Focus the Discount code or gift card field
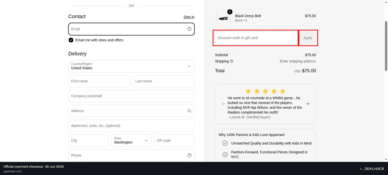 [256, 38]
